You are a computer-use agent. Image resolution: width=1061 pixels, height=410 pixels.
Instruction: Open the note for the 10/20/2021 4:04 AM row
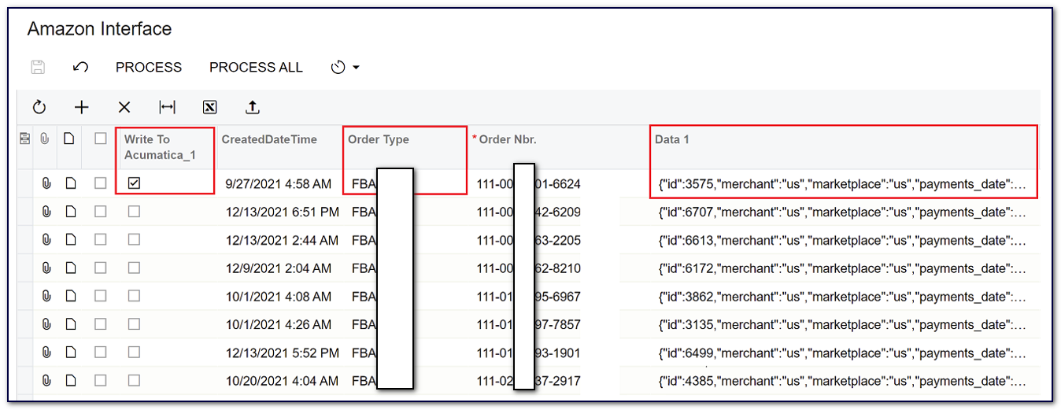click(70, 380)
